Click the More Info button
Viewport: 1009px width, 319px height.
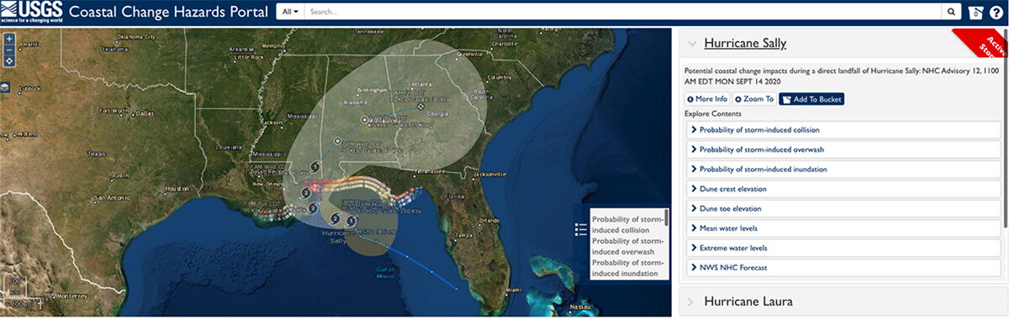click(707, 99)
